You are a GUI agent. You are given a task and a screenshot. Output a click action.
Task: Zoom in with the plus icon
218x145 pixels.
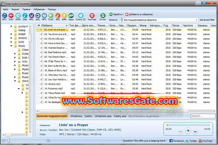48,141
